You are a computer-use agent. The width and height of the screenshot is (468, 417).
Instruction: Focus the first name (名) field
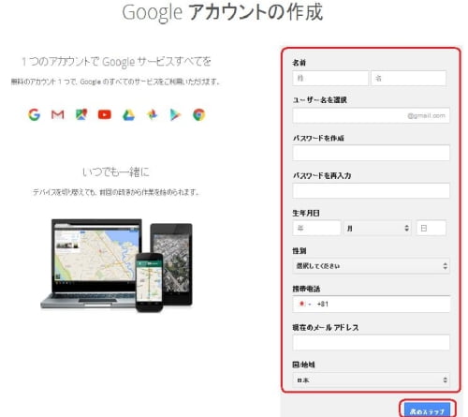(x=408, y=78)
